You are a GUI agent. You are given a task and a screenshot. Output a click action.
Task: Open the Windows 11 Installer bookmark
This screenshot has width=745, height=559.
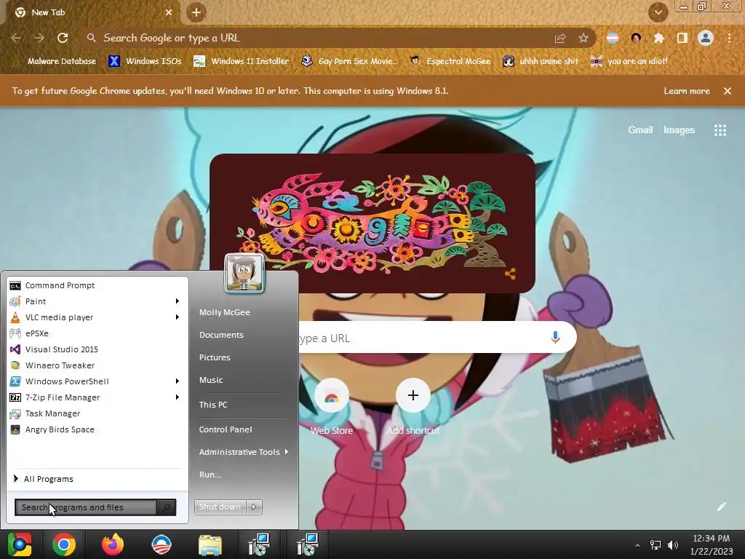click(x=242, y=61)
